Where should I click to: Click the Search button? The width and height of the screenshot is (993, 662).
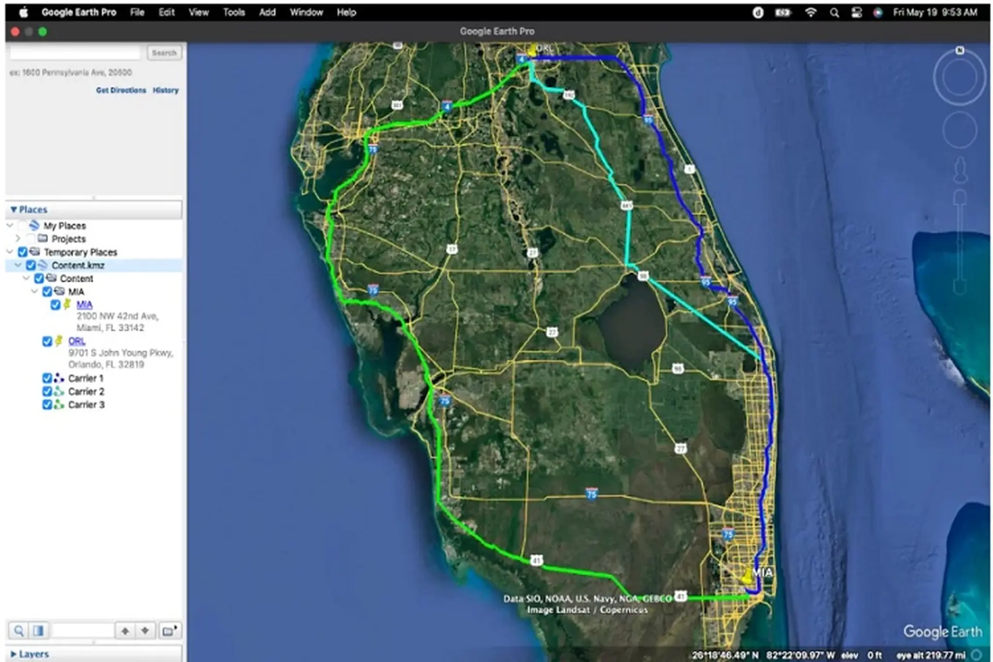pos(164,53)
